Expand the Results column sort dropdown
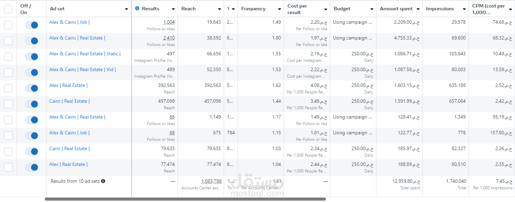This screenshot has height=202, width=515. tap(173, 9)
